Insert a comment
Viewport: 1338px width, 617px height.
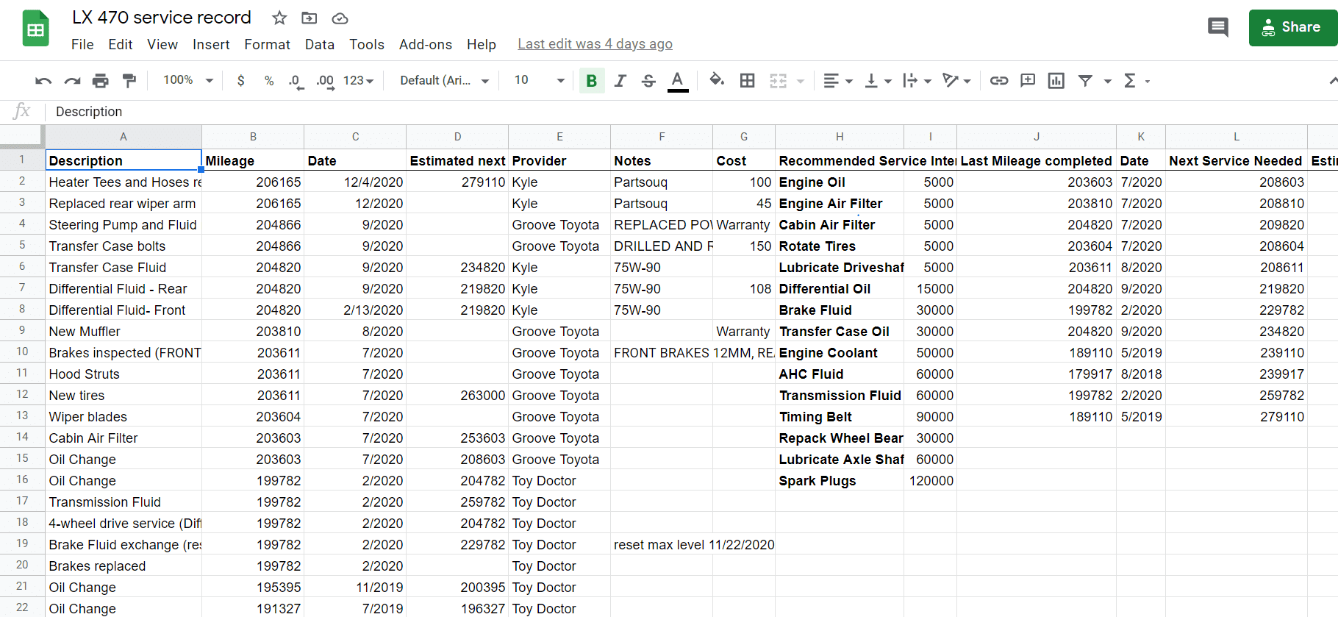pos(1028,81)
